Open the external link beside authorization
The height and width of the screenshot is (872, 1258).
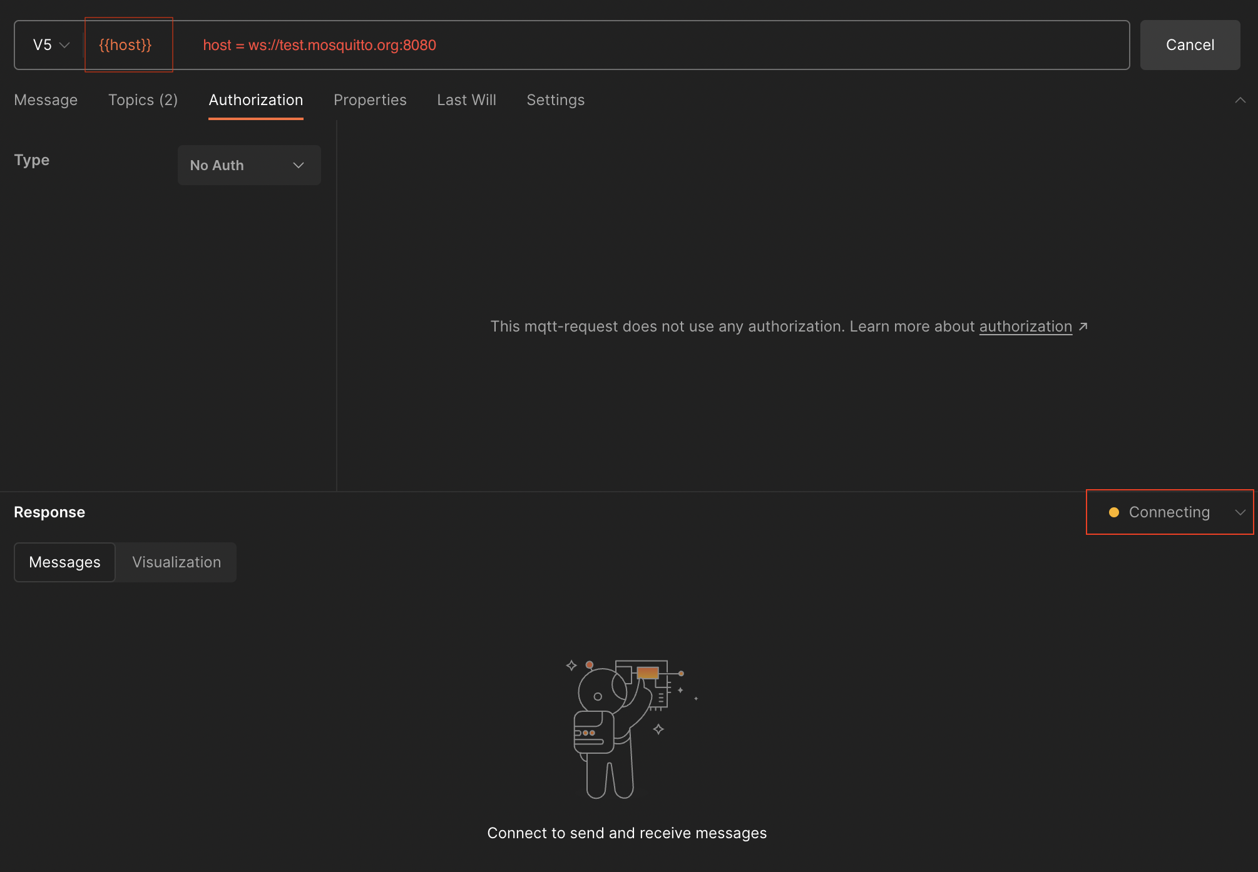click(1082, 326)
